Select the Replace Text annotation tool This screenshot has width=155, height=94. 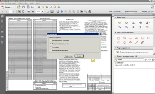126,27
